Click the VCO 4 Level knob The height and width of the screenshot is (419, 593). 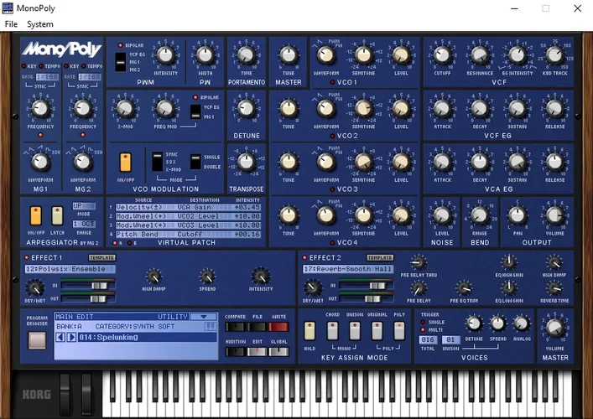pyautogui.click(x=401, y=215)
